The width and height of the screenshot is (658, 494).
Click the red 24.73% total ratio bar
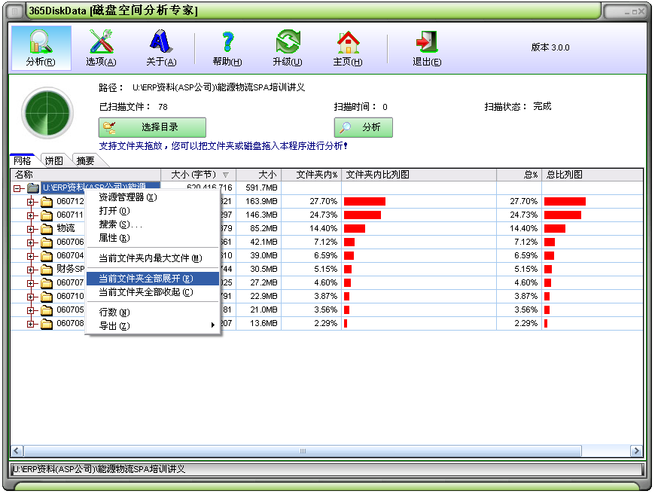pyautogui.click(x=562, y=215)
